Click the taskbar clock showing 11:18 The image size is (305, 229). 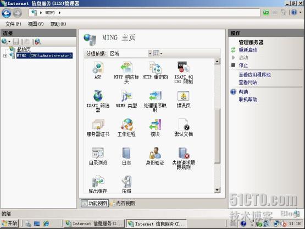(295, 223)
